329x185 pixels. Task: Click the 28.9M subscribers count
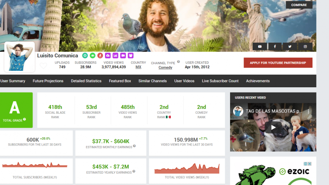(x=86, y=67)
